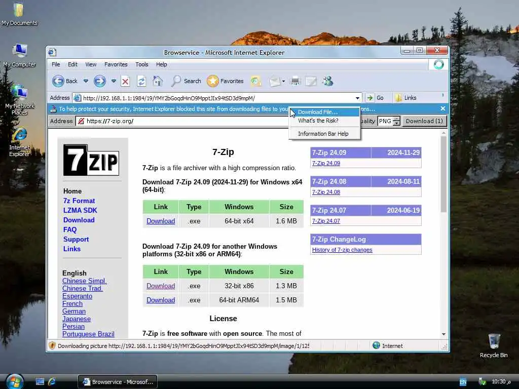
Task: Click the 10:30 system clock
Action: click(x=501, y=381)
